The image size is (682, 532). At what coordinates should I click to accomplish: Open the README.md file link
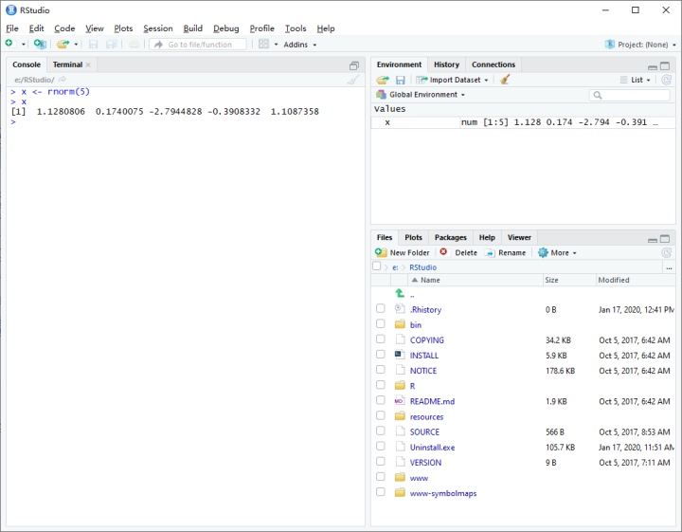(x=432, y=401)
